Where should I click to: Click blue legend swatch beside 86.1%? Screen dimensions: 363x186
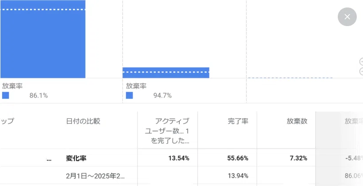tap(6, 95)
